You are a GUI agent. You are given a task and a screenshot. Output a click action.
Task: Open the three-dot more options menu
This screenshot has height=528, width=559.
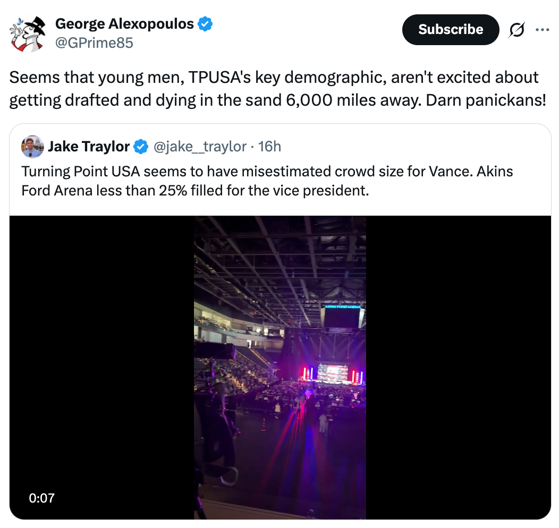(542, 30)
